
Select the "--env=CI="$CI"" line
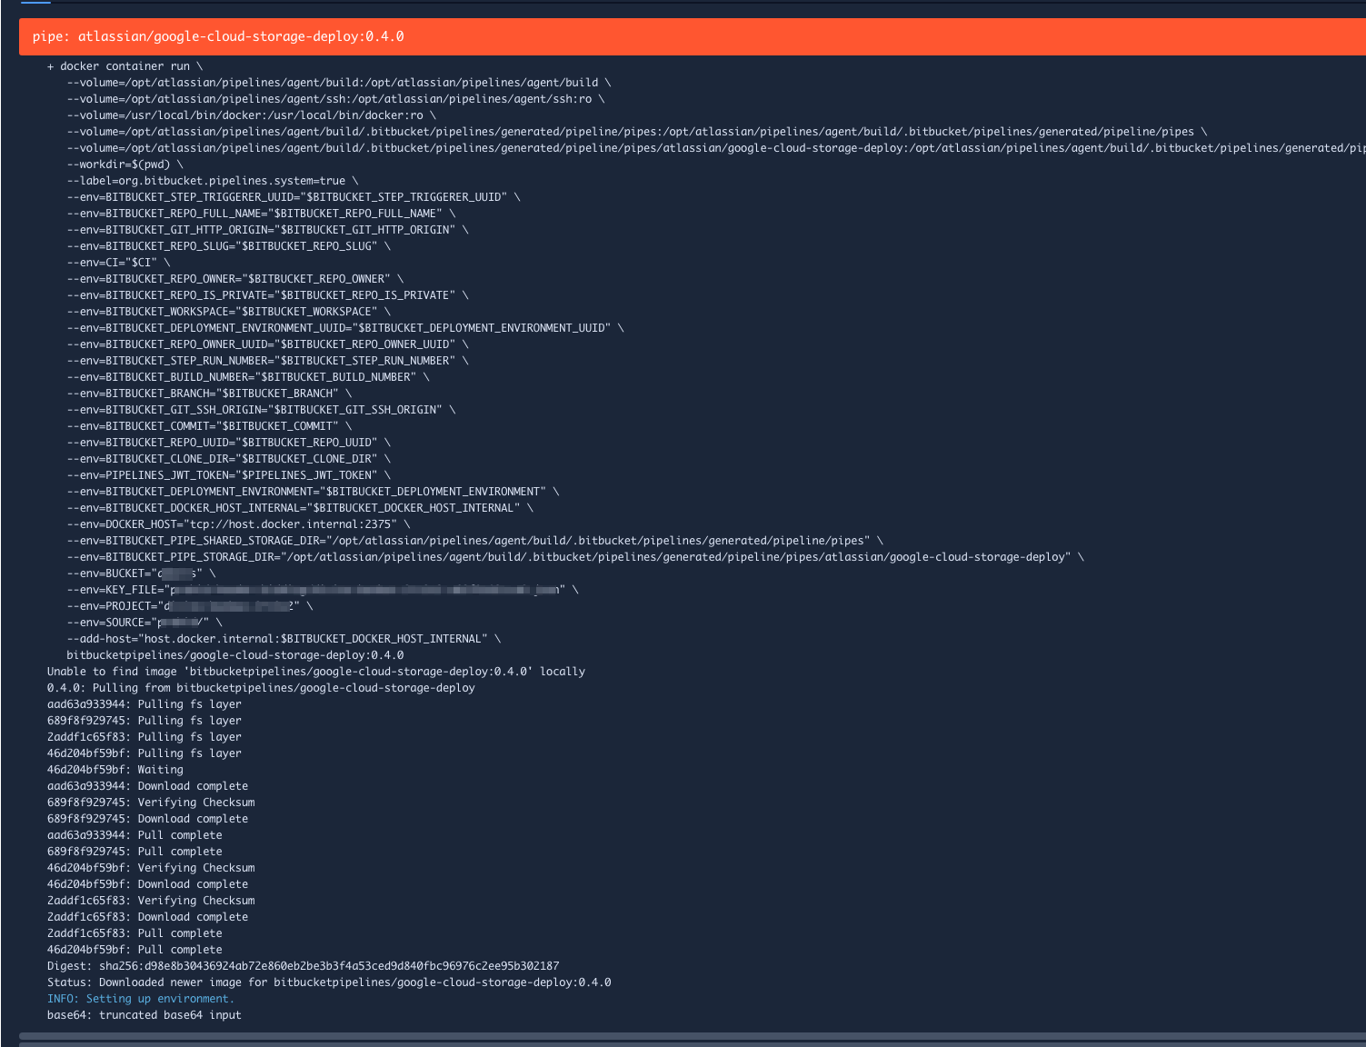click(x=118, y=263)
